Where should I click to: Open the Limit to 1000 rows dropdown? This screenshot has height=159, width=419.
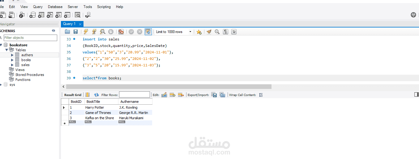pos(174,32)
